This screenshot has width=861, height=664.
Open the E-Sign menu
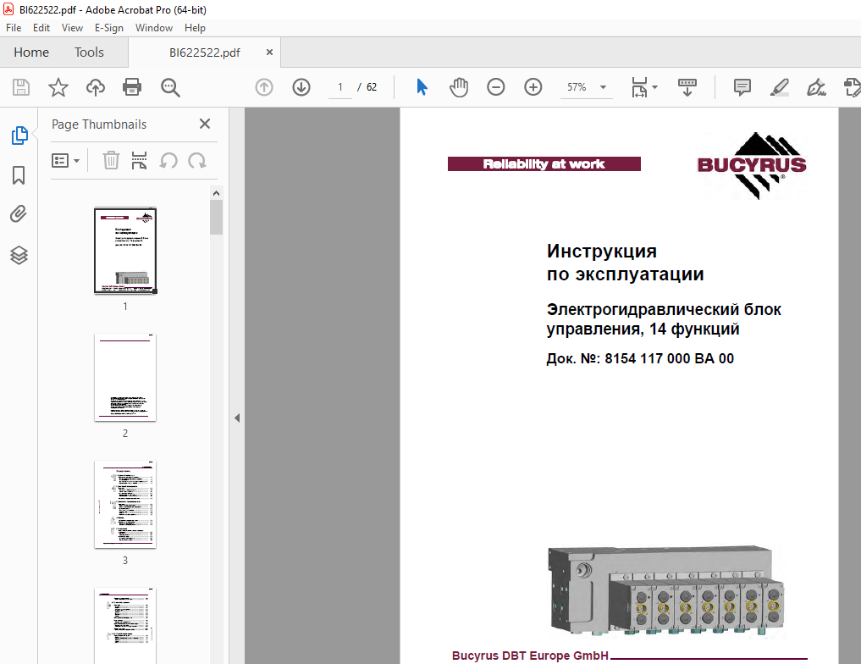tap(108, 28)
